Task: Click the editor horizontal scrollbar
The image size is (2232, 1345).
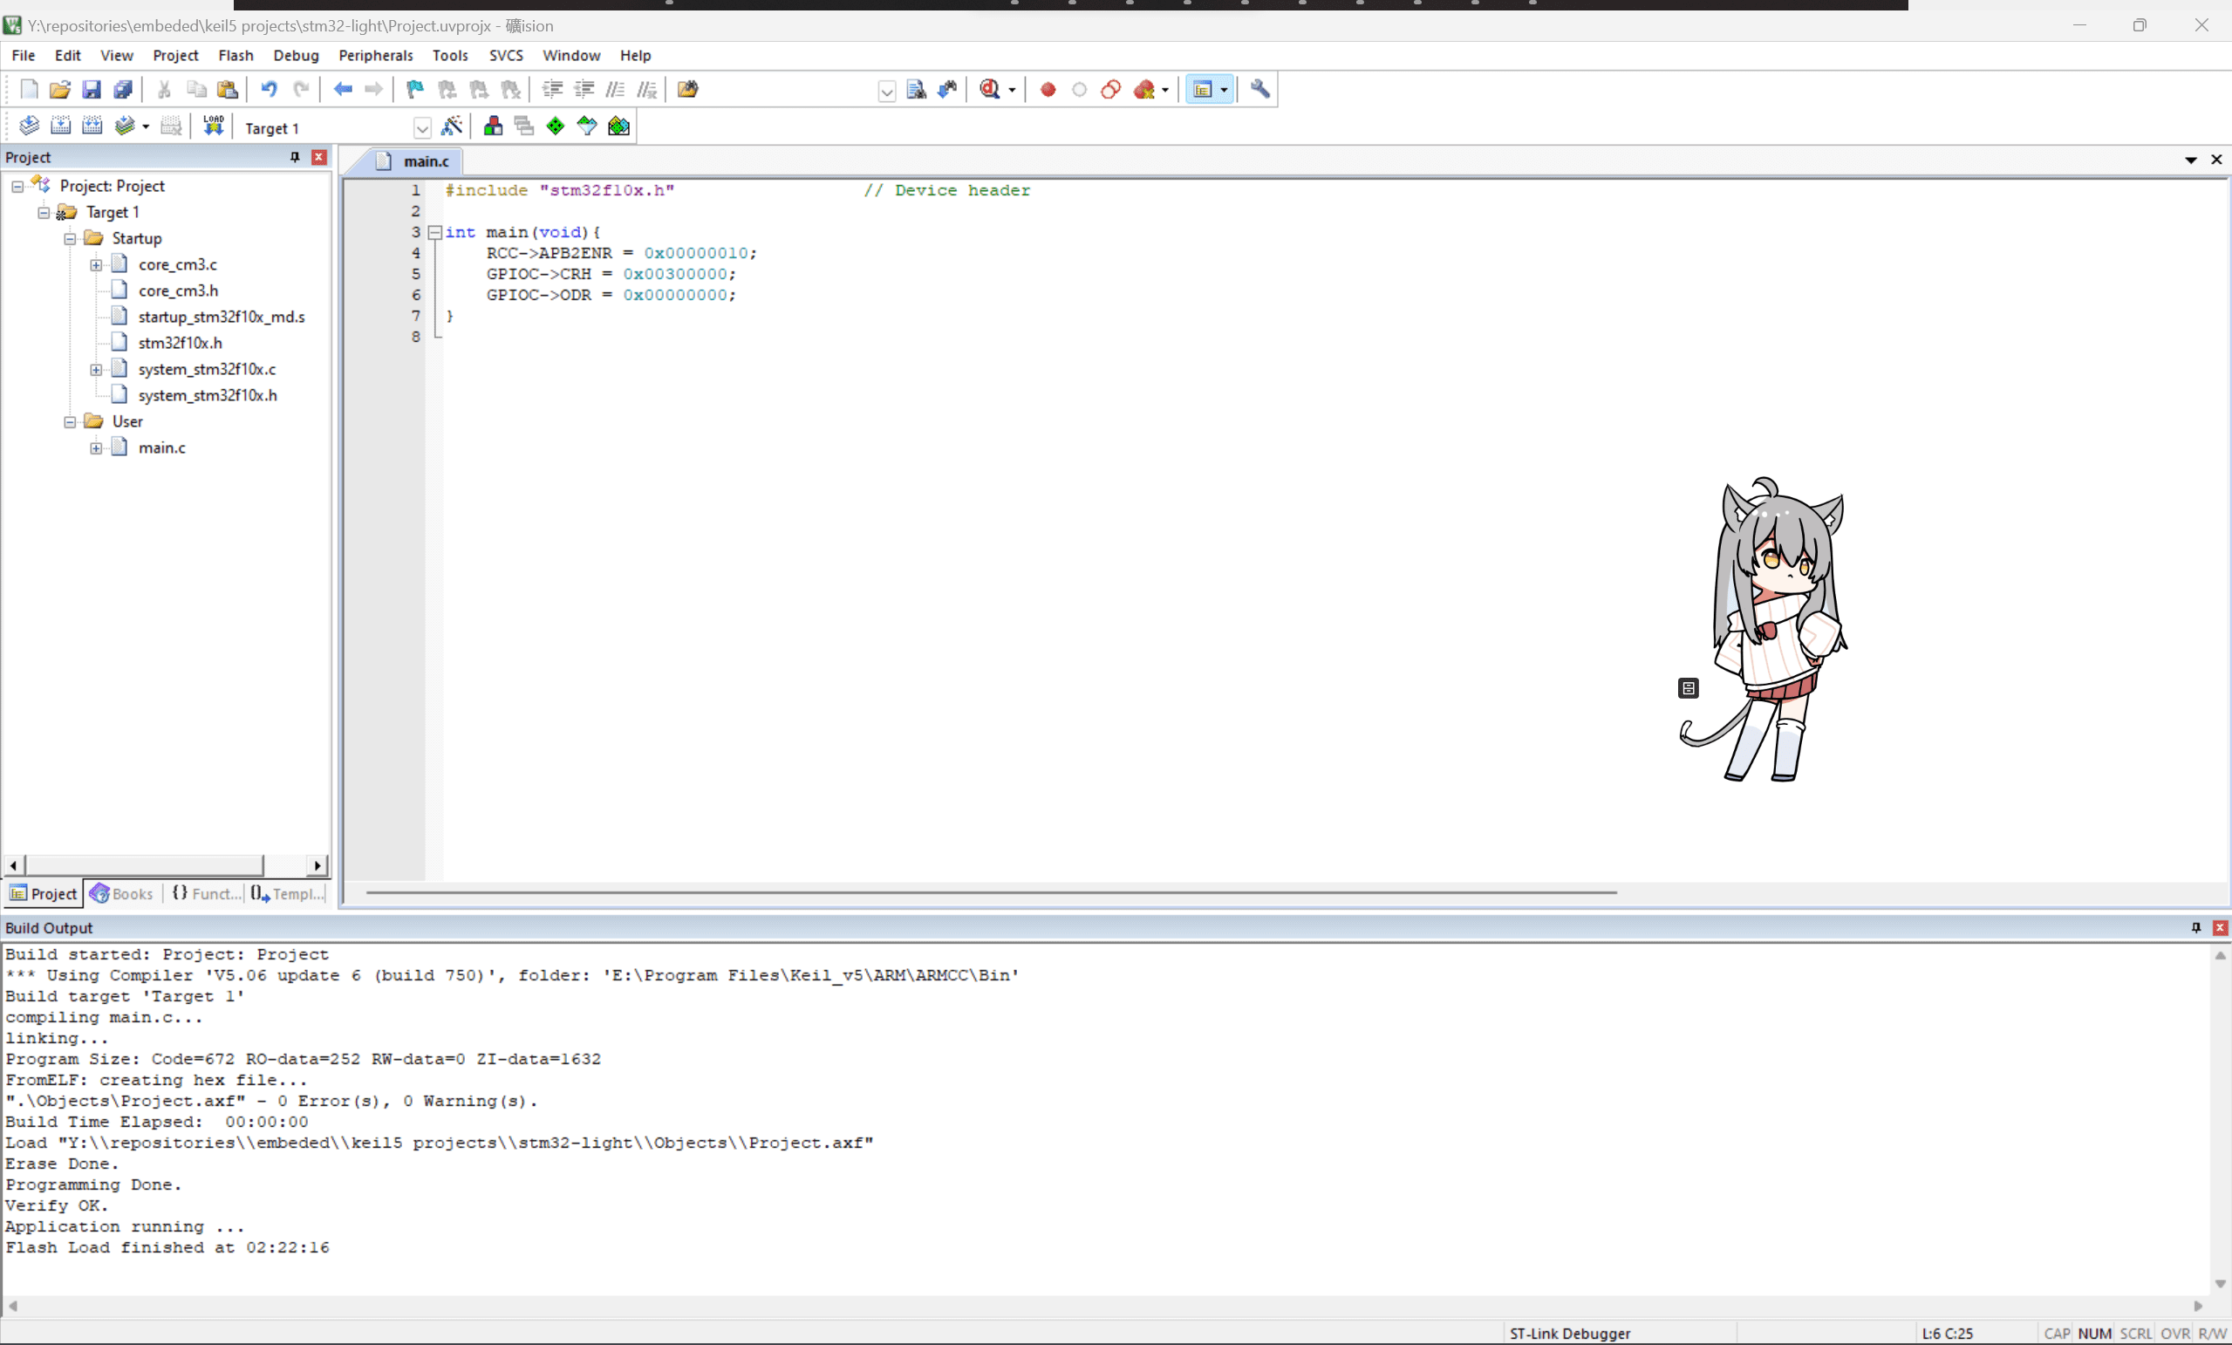Action: pos(991,892)
